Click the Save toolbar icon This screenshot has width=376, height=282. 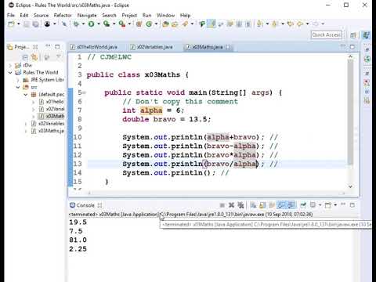(x=27, y=24)
